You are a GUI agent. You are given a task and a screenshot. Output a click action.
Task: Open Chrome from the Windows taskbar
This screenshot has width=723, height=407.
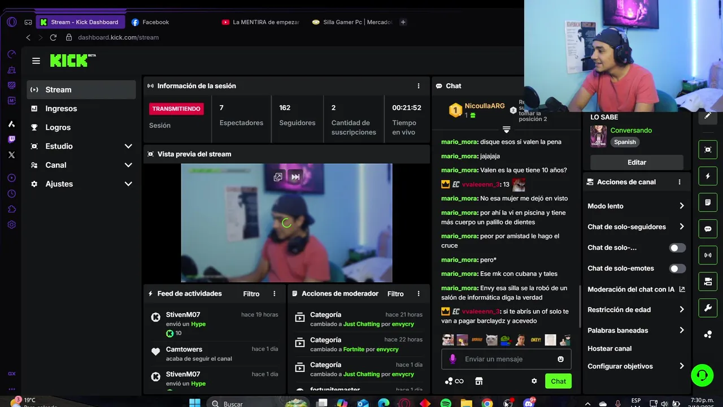point(487,403)
